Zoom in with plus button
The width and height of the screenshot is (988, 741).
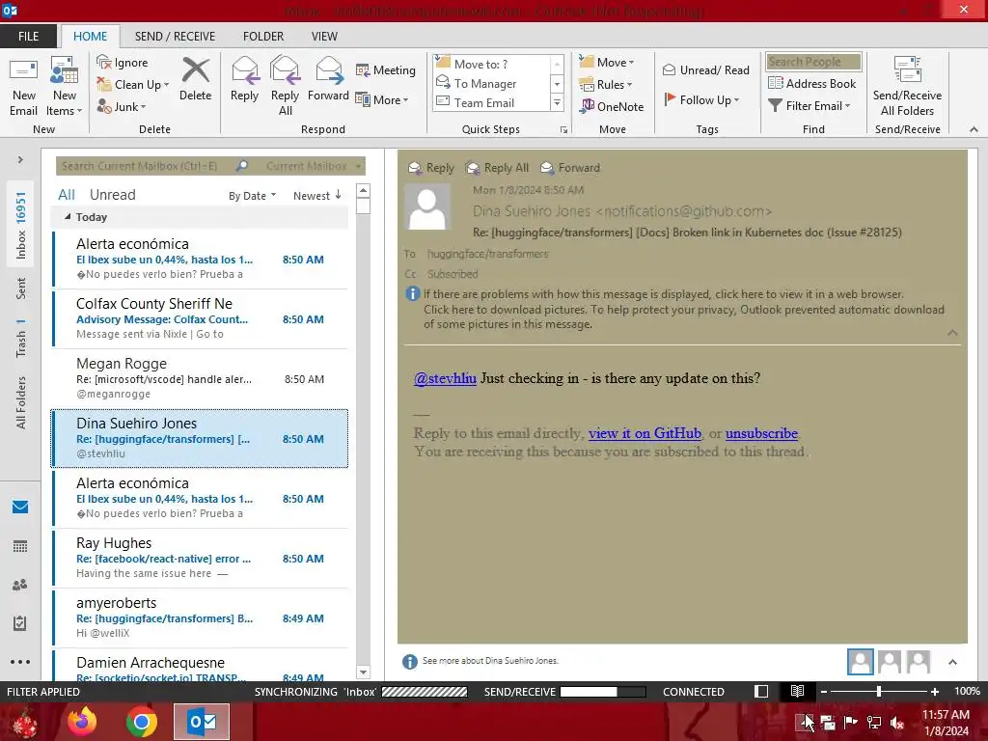point(934,691)
